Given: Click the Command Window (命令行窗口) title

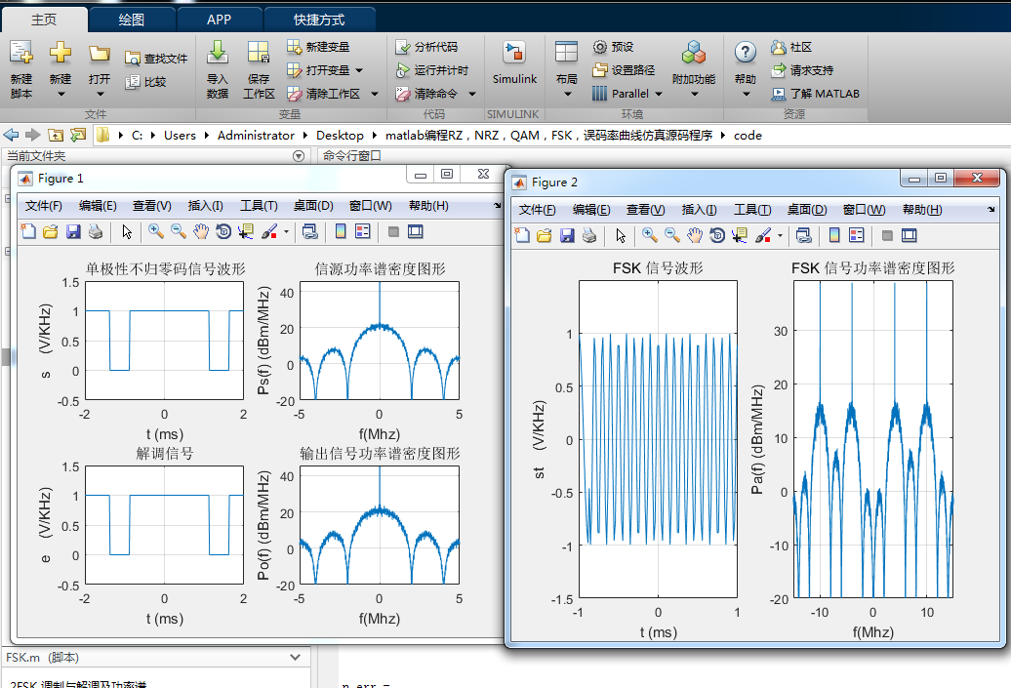Looking at the screenshot, I should [x=352, y=156].
